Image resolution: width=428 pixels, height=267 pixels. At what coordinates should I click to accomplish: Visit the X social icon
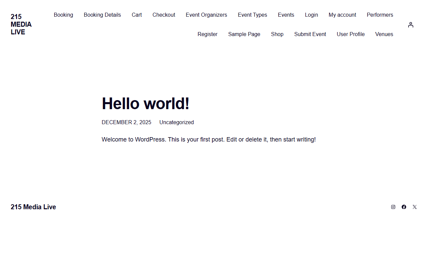pyautogui.click(x=415, y=207)
